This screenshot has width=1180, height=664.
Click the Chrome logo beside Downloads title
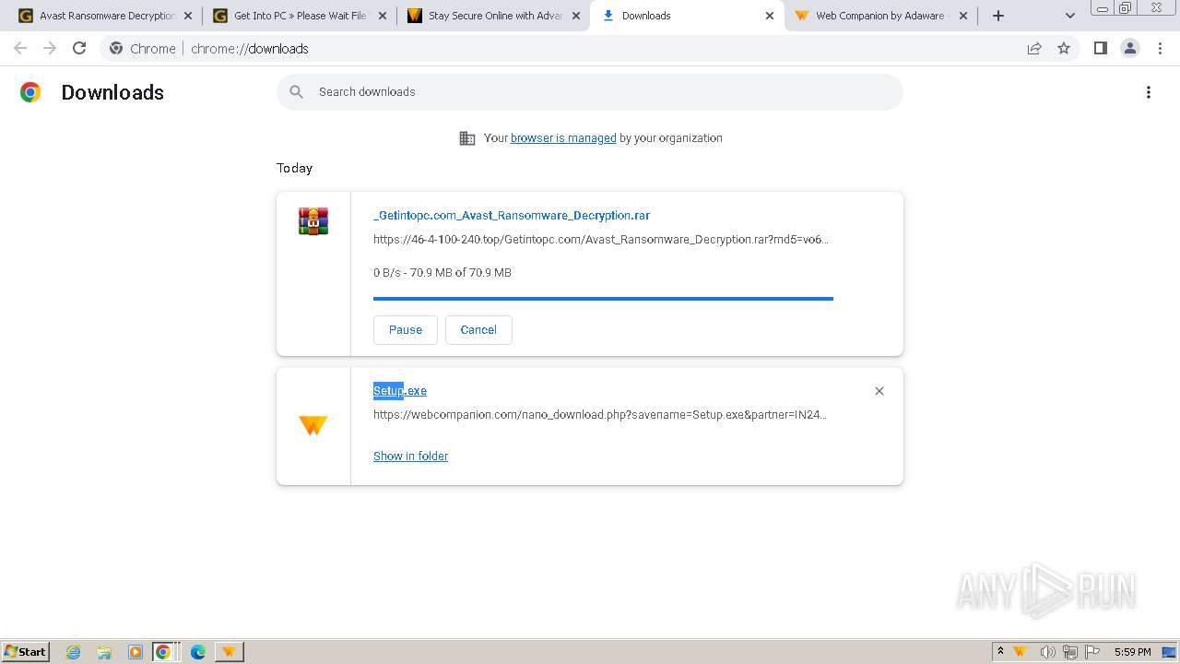(x=30, y=92)
